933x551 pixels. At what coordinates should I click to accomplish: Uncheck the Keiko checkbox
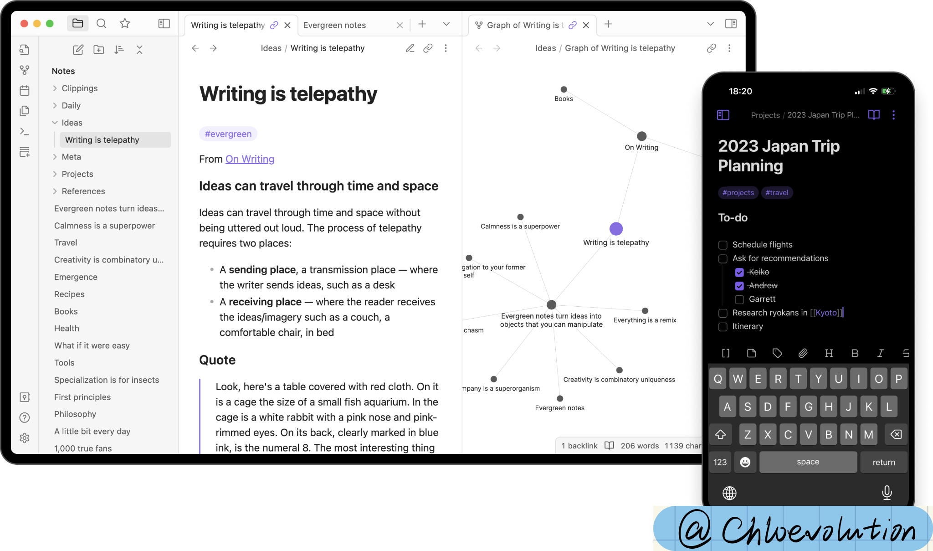pos(739,272)
